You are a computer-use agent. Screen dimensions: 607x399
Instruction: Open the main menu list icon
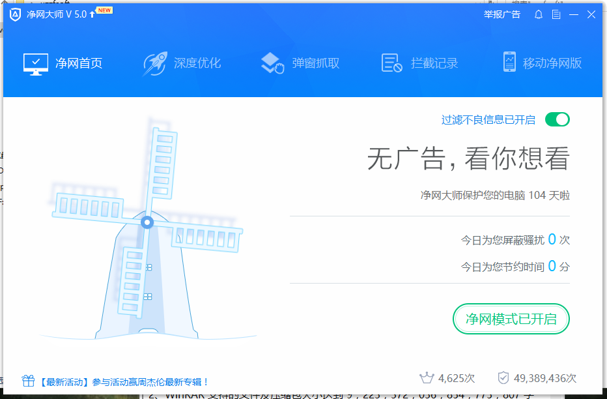pyautogui.click(x=556, y=15)
